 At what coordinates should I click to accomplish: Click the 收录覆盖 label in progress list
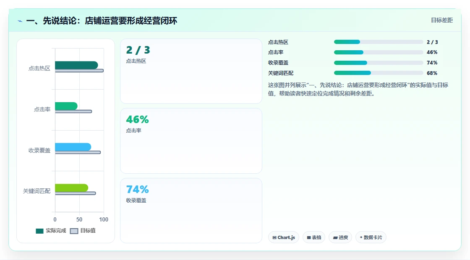pyautogui.click(x=278, y=62)
